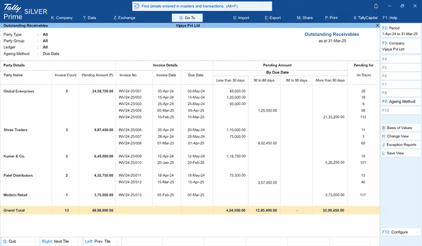Click the More than 90 days header
The image size is (422, 246).
(330, 80)
